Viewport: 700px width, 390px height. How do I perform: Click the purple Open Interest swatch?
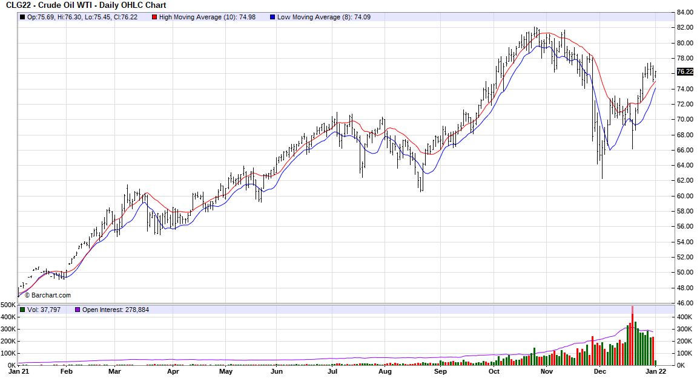pyautogui.click(x=78, y=310)
